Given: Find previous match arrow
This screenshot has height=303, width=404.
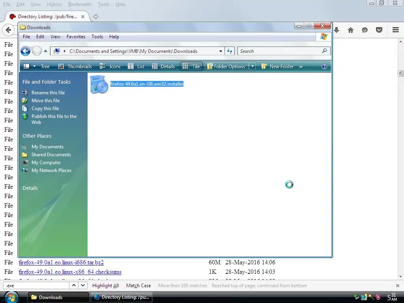Looking at the screenshot, I should coord(74,285).
